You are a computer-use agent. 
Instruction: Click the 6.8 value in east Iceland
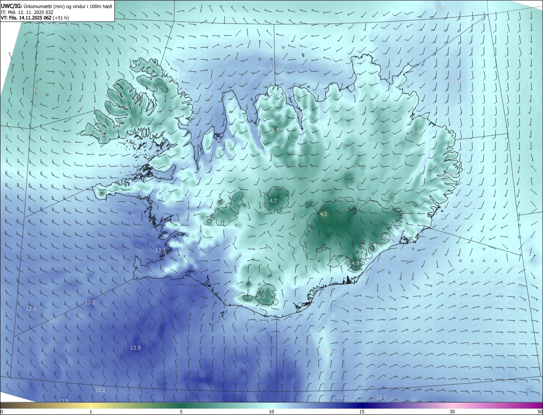tap(416, 131)
